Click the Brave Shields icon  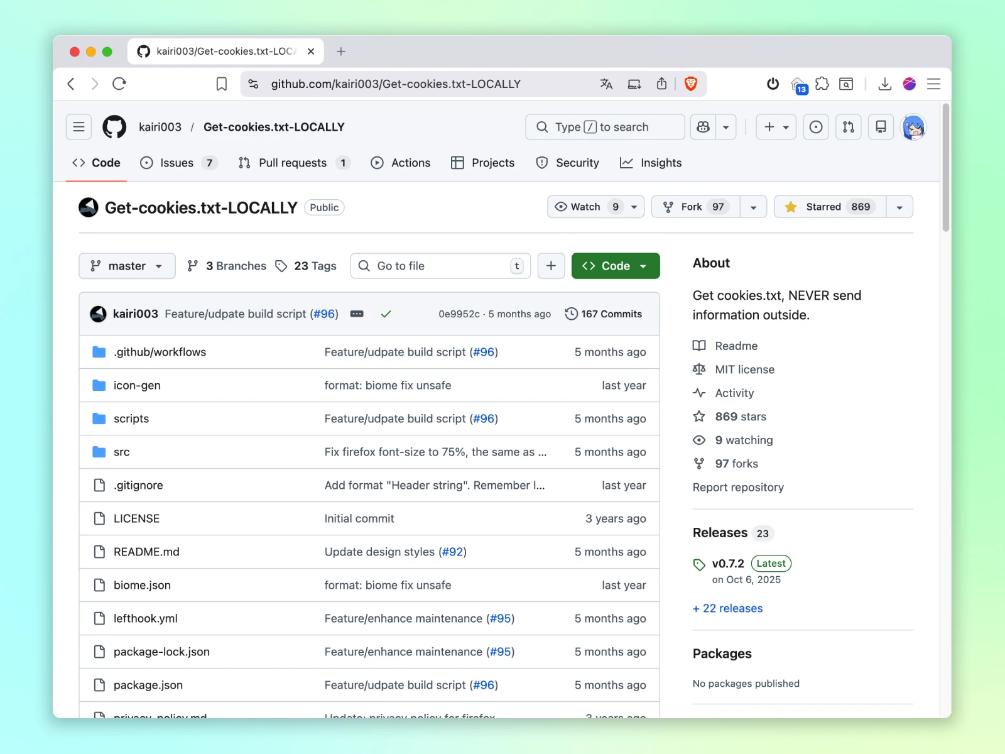pos(690,84)
